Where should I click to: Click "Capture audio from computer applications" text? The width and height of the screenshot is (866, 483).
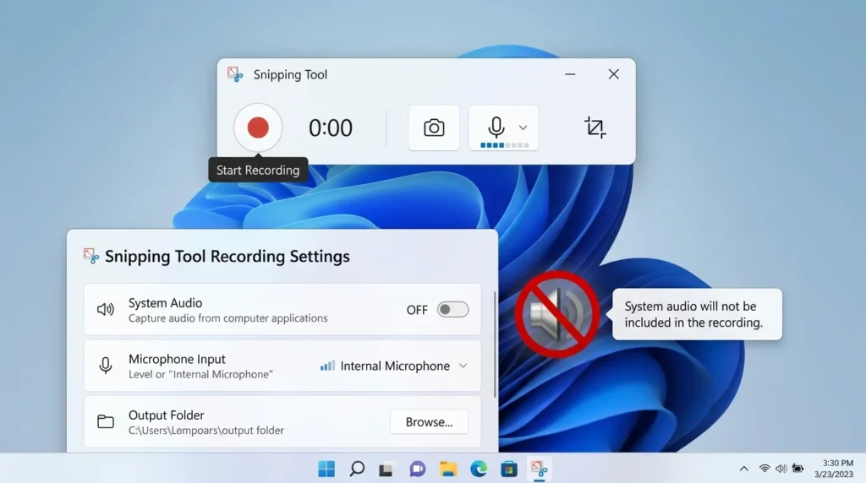(228, 318)
